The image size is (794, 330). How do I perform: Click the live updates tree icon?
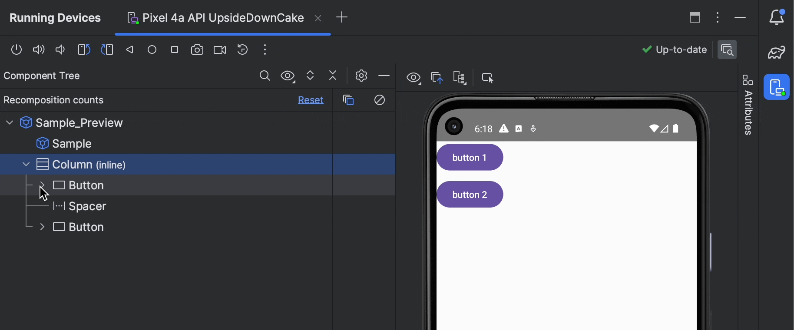(460, 78)
